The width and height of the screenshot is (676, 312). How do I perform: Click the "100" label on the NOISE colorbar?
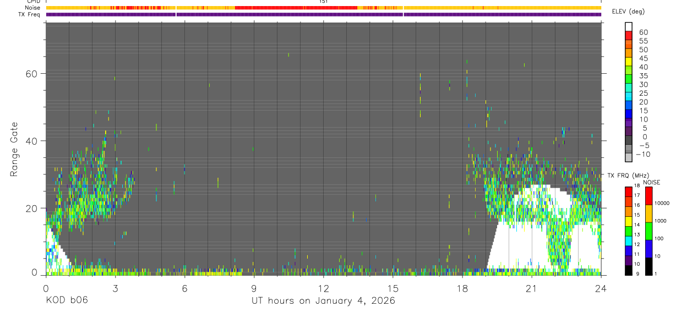[x=658, y=238]
